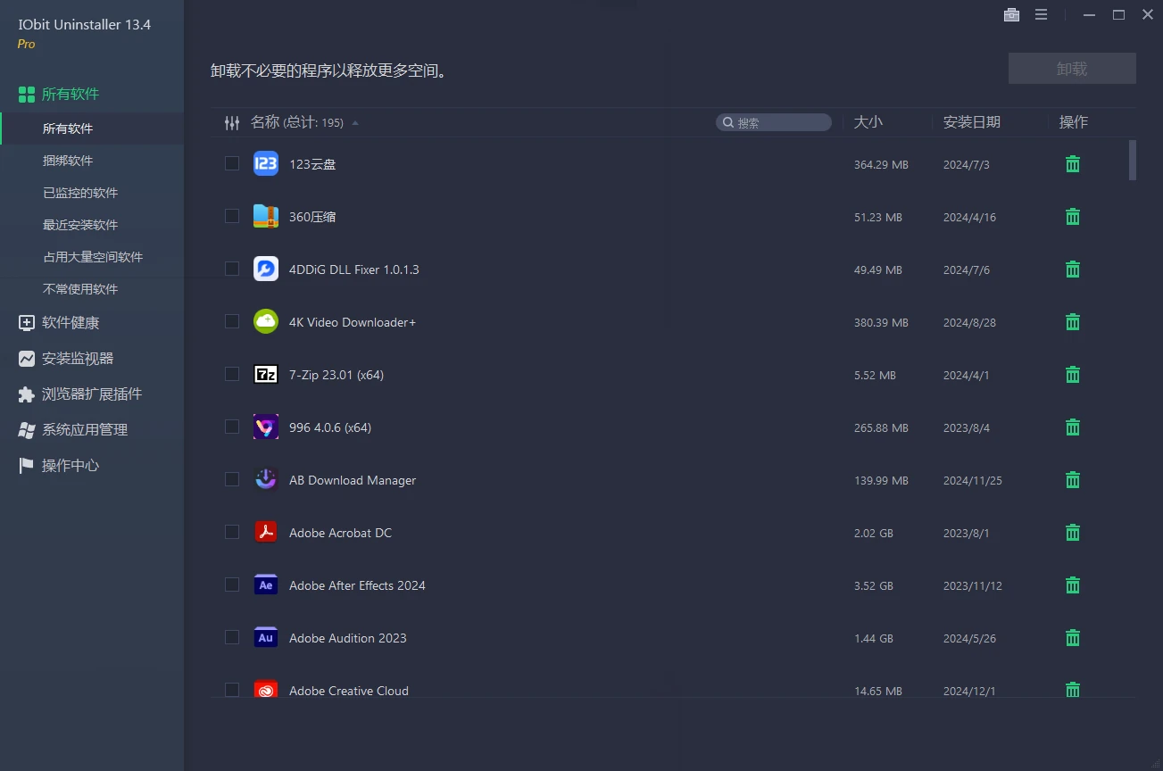Image resolution: width=1163 pixels, height=771 pixels.
Task: Click install date 2024/11/25
Action: point(973,481)
